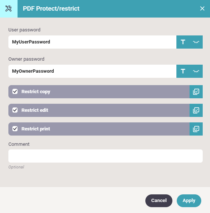210x213 pixels.
Task: Click into the Comment text field
Action: pyautogui.click(x=106, y=156)
